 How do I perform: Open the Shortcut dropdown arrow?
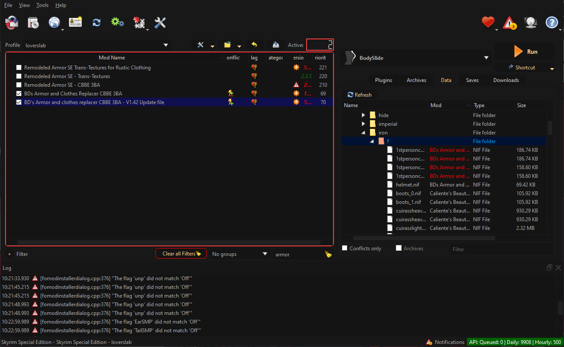pyautogui.click(x=552, y=69)
